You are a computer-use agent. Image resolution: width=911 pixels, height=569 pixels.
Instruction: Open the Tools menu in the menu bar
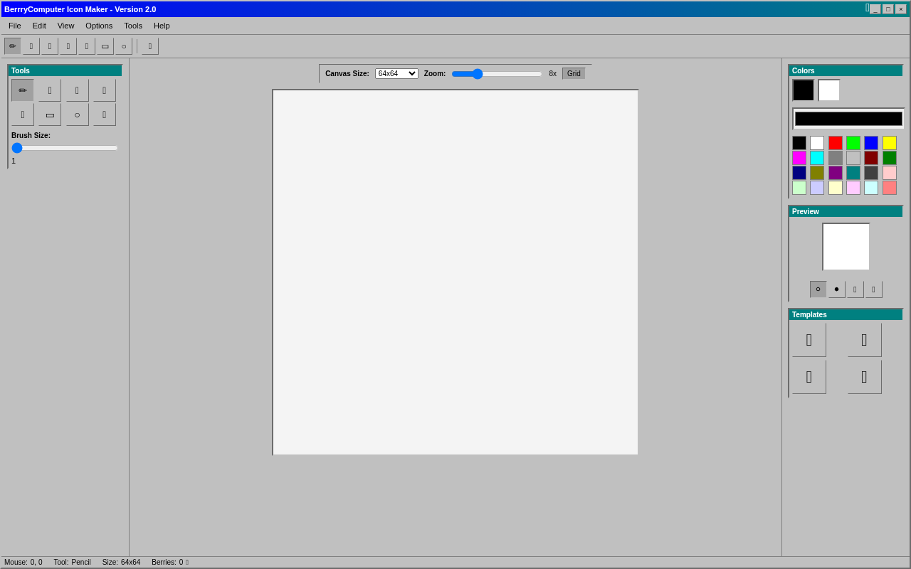pyautogui.click(x=133, y=26)
